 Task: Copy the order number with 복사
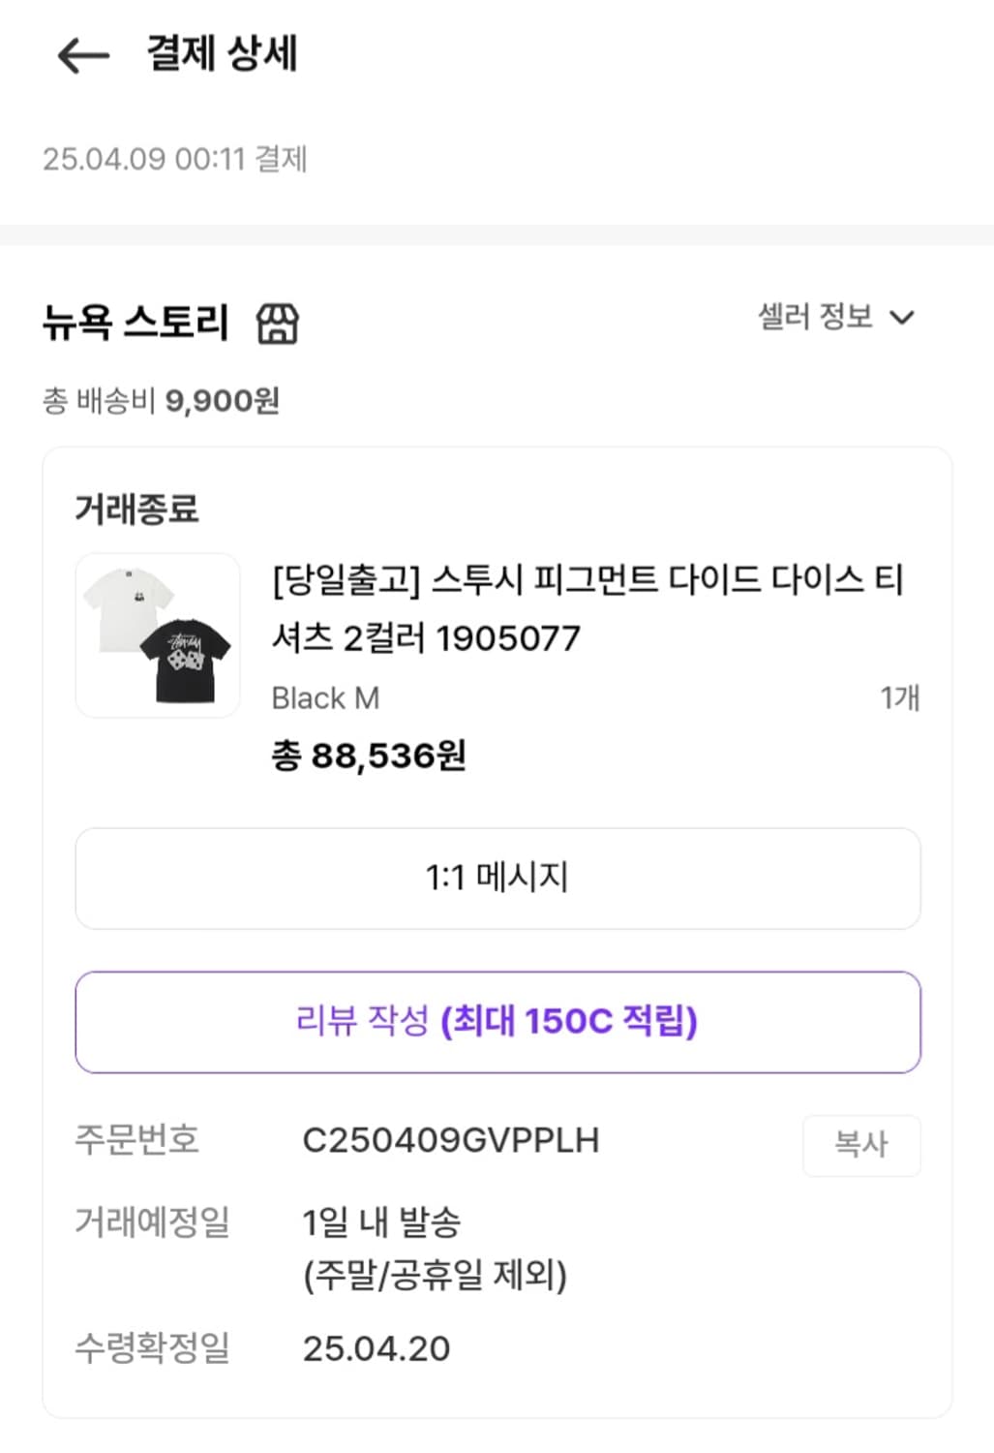click(x=860, y=1145)
